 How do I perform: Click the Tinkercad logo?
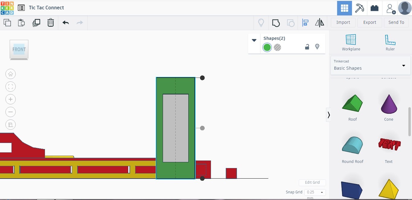coord(7,8)
